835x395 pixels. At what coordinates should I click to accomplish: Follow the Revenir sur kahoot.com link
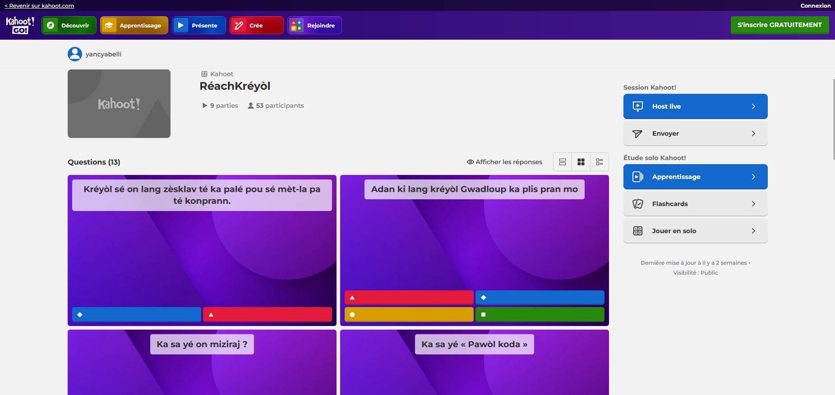click(x=39, y=6)
